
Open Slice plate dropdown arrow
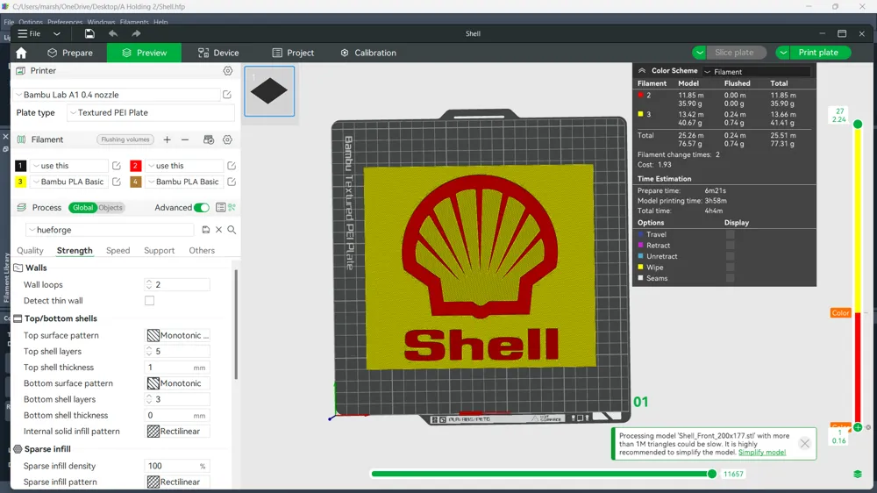[x=700, y=53]
